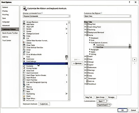Open the Choose commands from dropdown

click(47, 16)
